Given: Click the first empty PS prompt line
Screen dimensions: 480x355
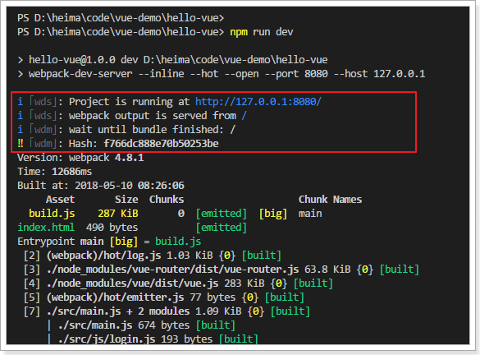Looking at the screenshot, I should point(121,18).
